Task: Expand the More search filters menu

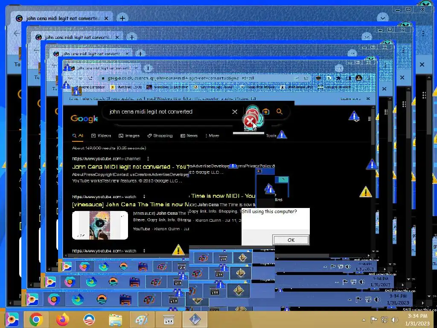Action: click(x=212, y=135)
